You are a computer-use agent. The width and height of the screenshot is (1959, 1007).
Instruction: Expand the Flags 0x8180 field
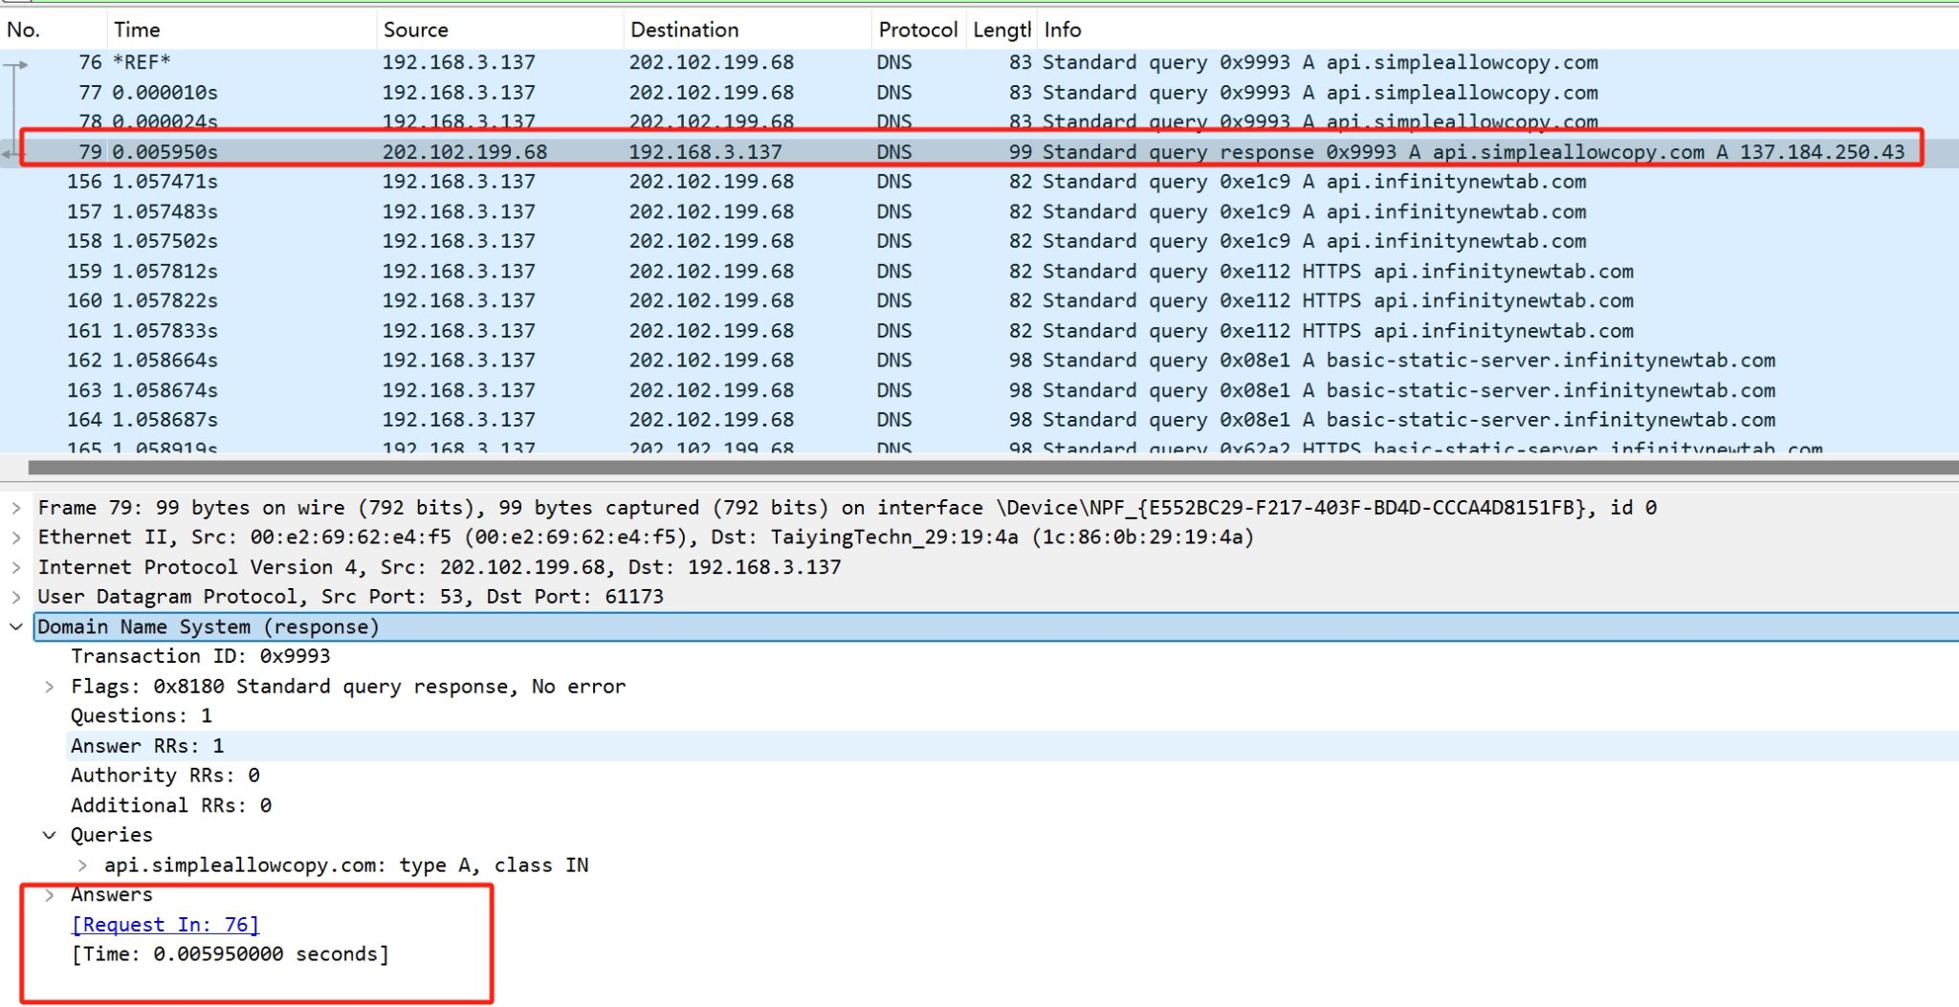[x=50, y=687]
